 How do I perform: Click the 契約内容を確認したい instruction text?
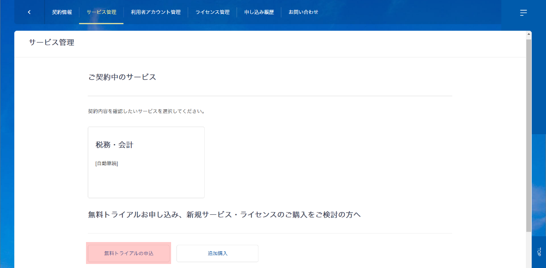pos(146,111)
